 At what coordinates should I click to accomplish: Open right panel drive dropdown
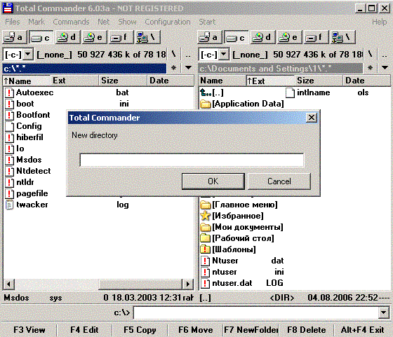224,54
